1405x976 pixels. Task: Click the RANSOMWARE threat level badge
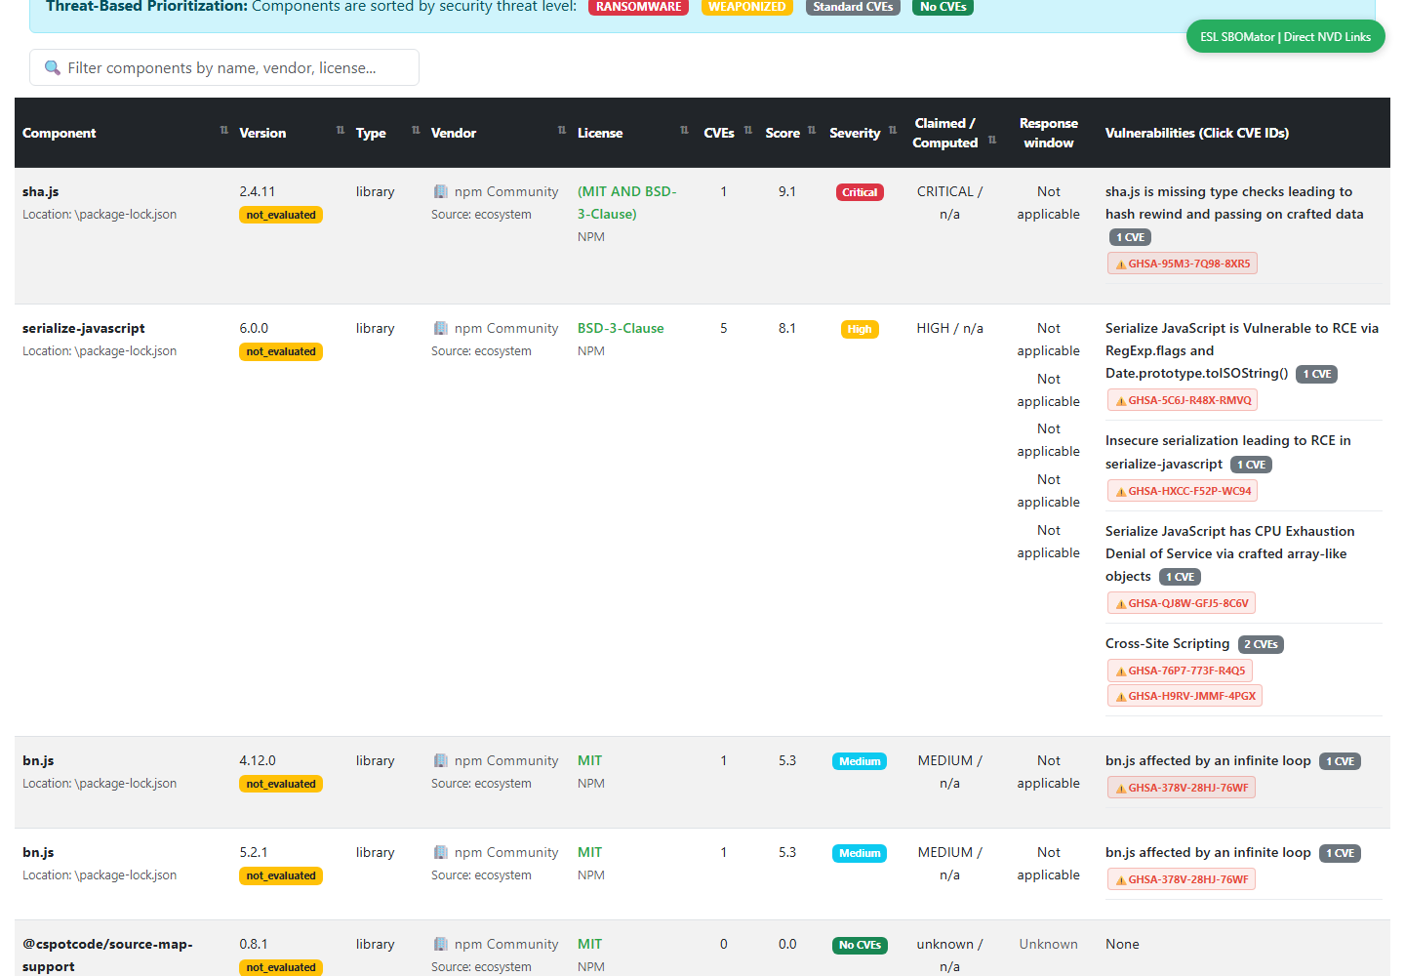(639, 7)
